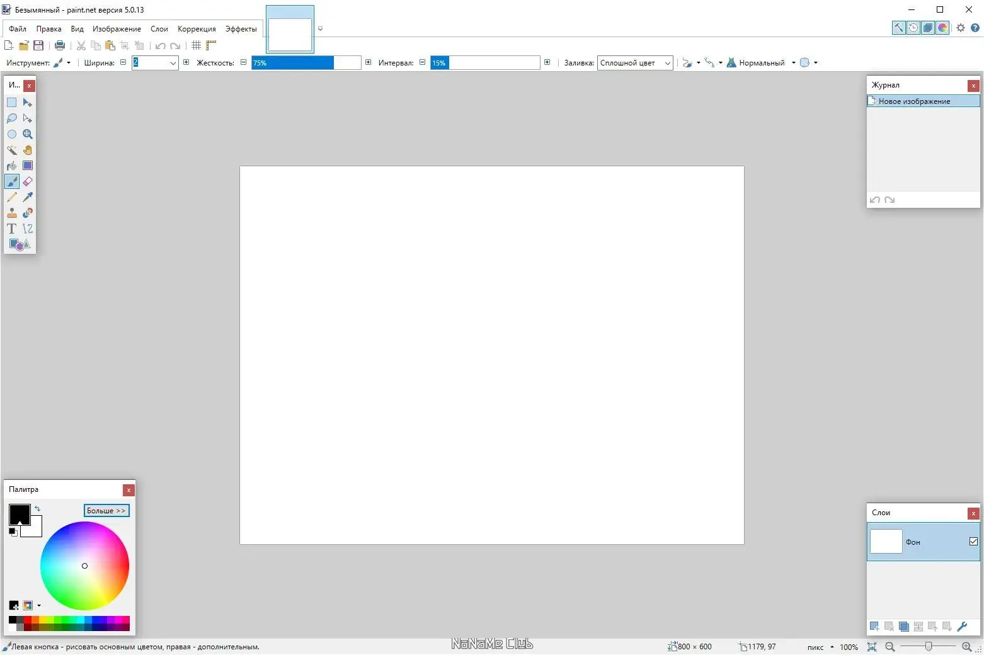The image size is (984, 655).
Task: Open the Нормальный blend mode dropdown
Action: pyautogui.click(x=761, y=63)
